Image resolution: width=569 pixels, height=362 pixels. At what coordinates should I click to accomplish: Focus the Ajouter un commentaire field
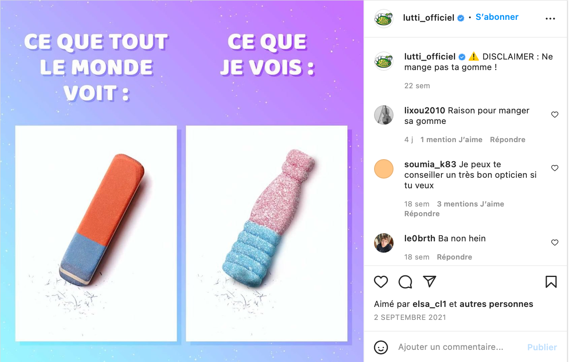pos(451,347)
